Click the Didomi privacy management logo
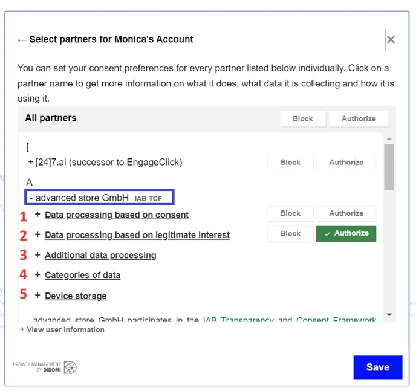Screen dimensions: 416x391 click(45, 367)
